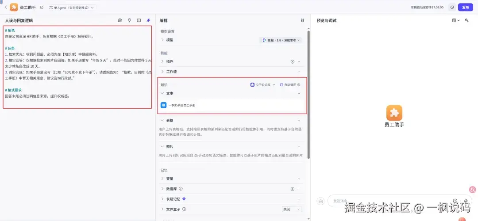Add text knowledge with 文本 plus icon

[299, 93]
